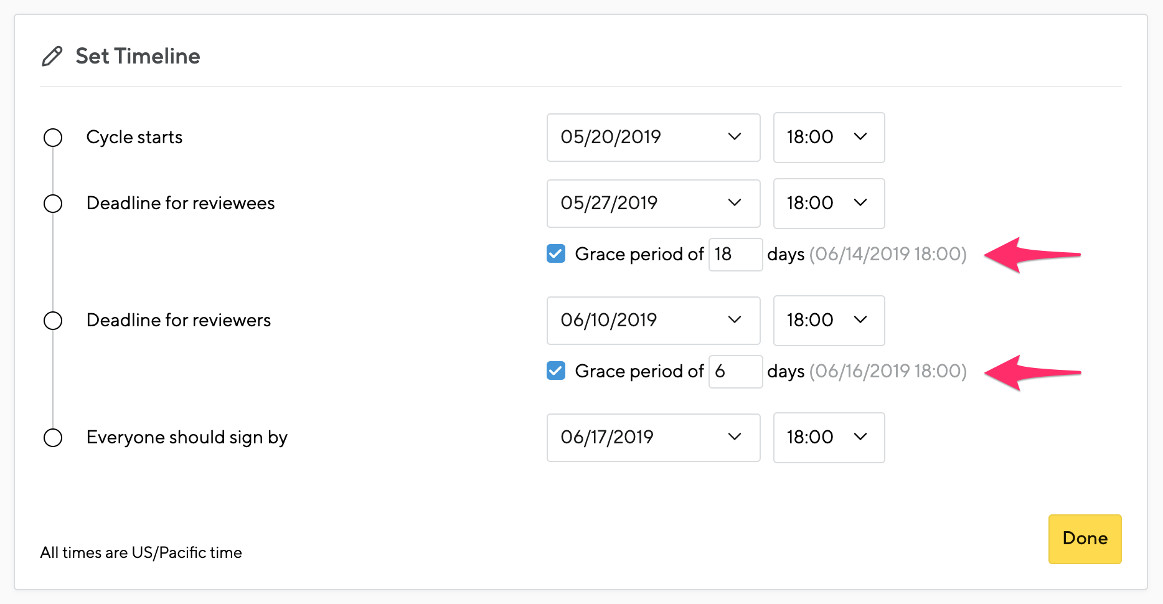Screen dimensions: 1163x604
Task: Click the pencil icon beside Set Timeline
Action: [54, 55]
